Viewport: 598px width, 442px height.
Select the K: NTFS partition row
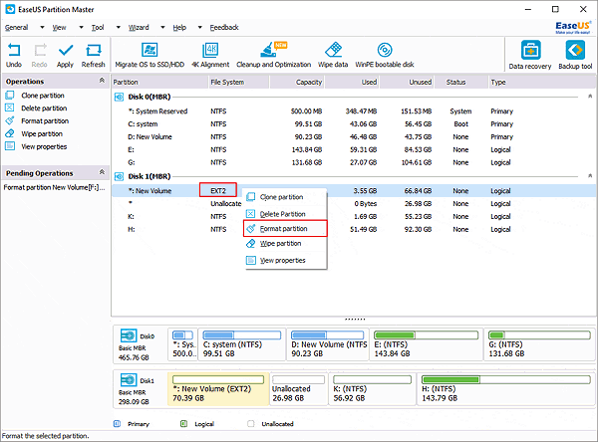click(x=353, y=217)
